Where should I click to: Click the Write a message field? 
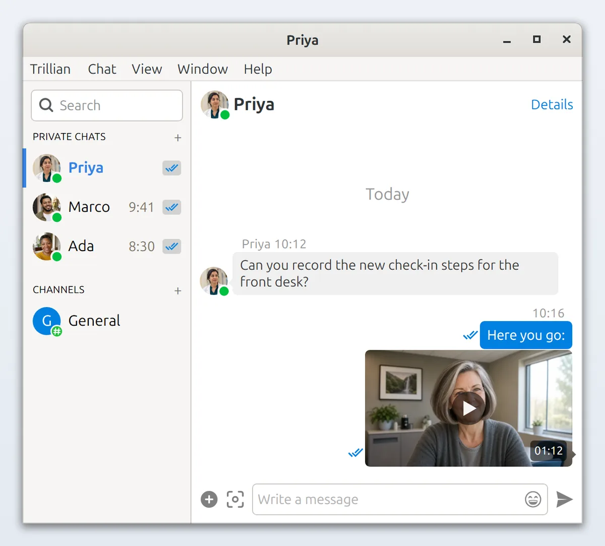click(400, 499)
